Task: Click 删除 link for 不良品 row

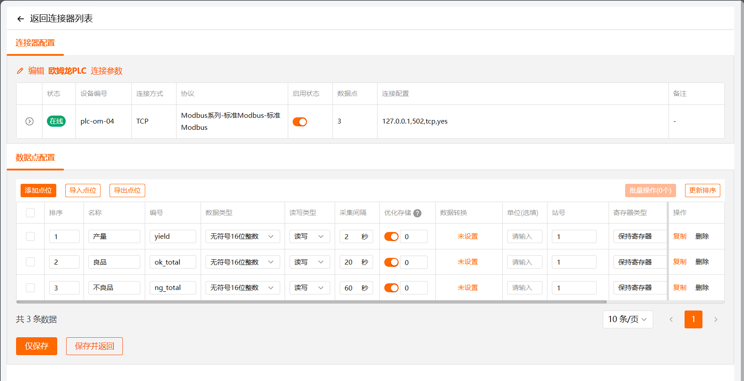Action: tap(702, 288)
